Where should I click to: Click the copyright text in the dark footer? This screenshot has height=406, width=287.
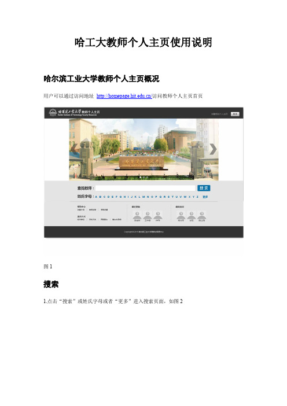tap(143, 232)
